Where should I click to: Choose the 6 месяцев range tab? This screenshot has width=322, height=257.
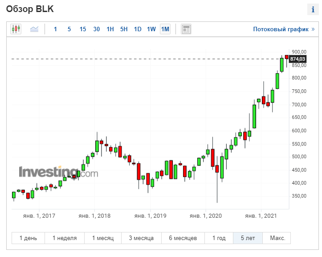click(183, 238)
